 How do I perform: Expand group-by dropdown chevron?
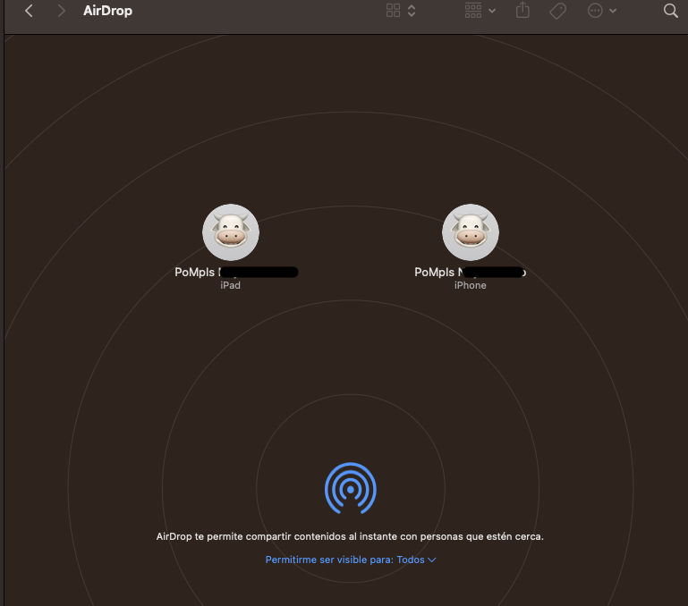coord(492,11)
